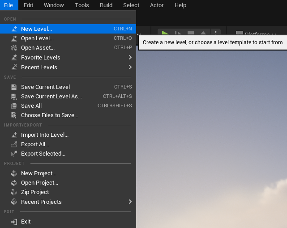This screenshot has width=287, height=228.
Task: Click the Recent Levels clock icon
Action: [x=14, y=67]
